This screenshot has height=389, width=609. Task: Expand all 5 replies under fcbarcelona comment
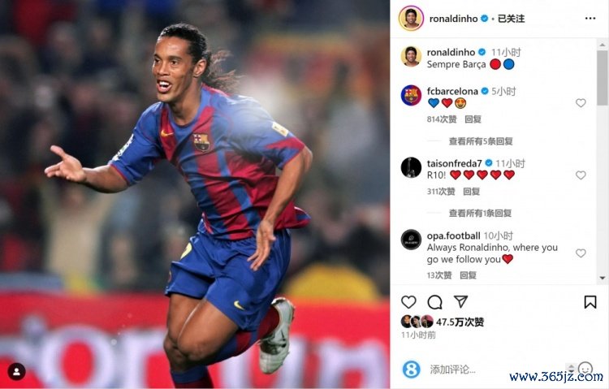(481, 141)
